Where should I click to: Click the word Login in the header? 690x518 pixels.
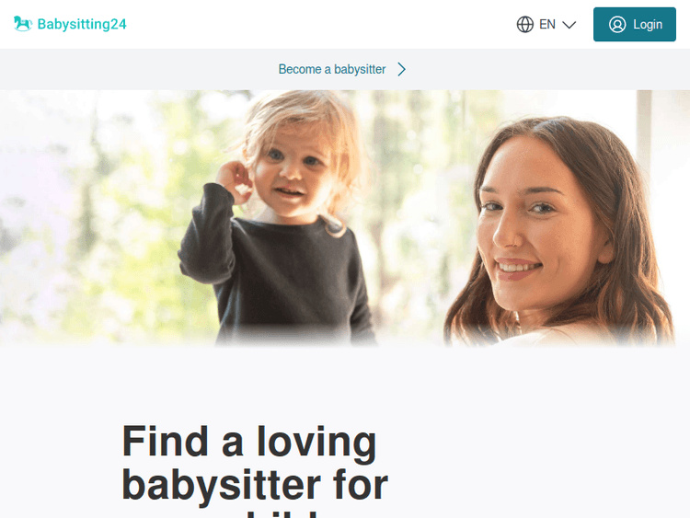[x=648, y=24]
